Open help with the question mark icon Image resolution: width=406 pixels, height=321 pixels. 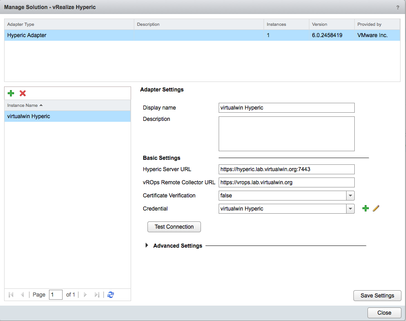pos(398,8)
